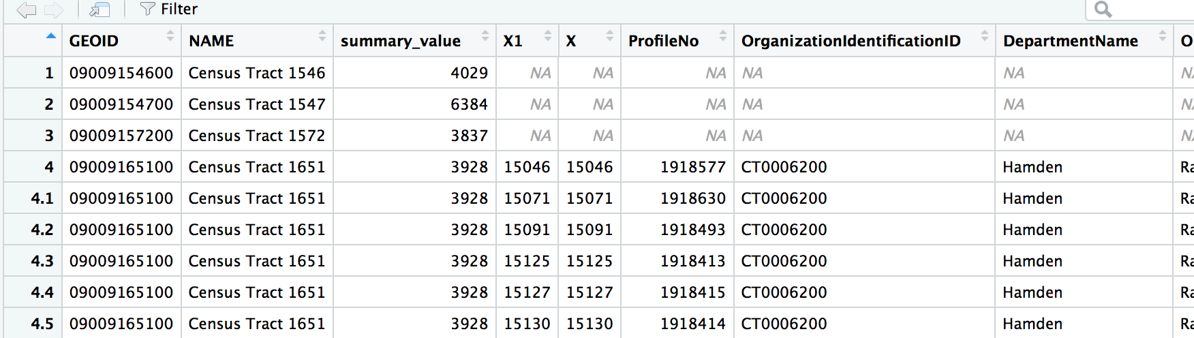The height and width of the screenshot is (338, 1194).
Task: Click DepartmentName sort arrows
Action: 1163,37
